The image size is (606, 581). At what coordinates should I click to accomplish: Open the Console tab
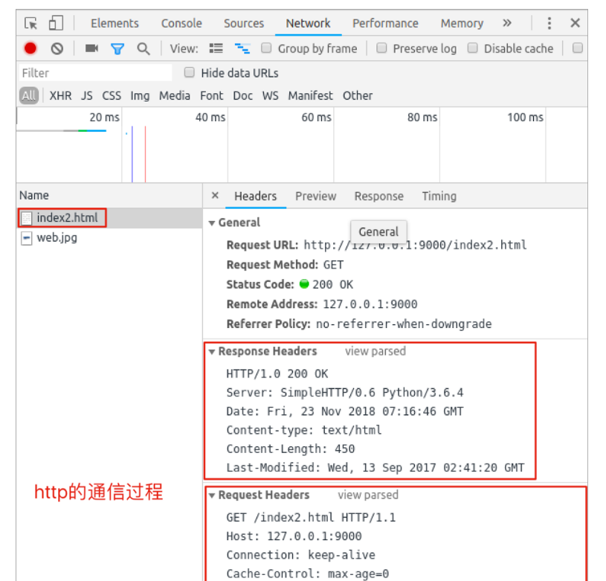(x=181, y=23)
